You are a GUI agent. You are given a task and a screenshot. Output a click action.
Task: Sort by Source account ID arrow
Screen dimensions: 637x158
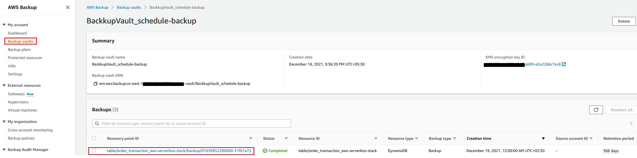[x=591, y=138]
